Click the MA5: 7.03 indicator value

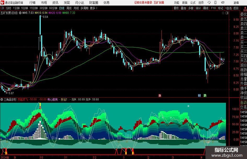pos(28,13)
